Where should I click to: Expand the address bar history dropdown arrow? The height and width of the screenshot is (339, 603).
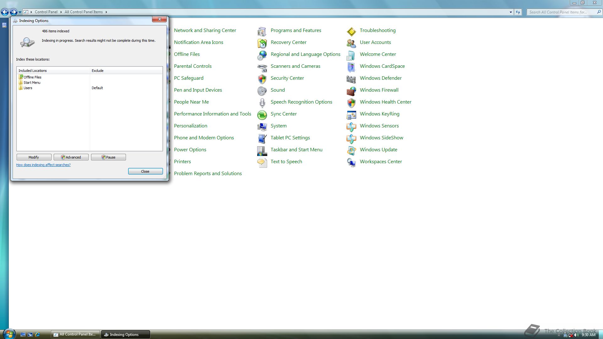pyautogui.click(x=511, y=12)
